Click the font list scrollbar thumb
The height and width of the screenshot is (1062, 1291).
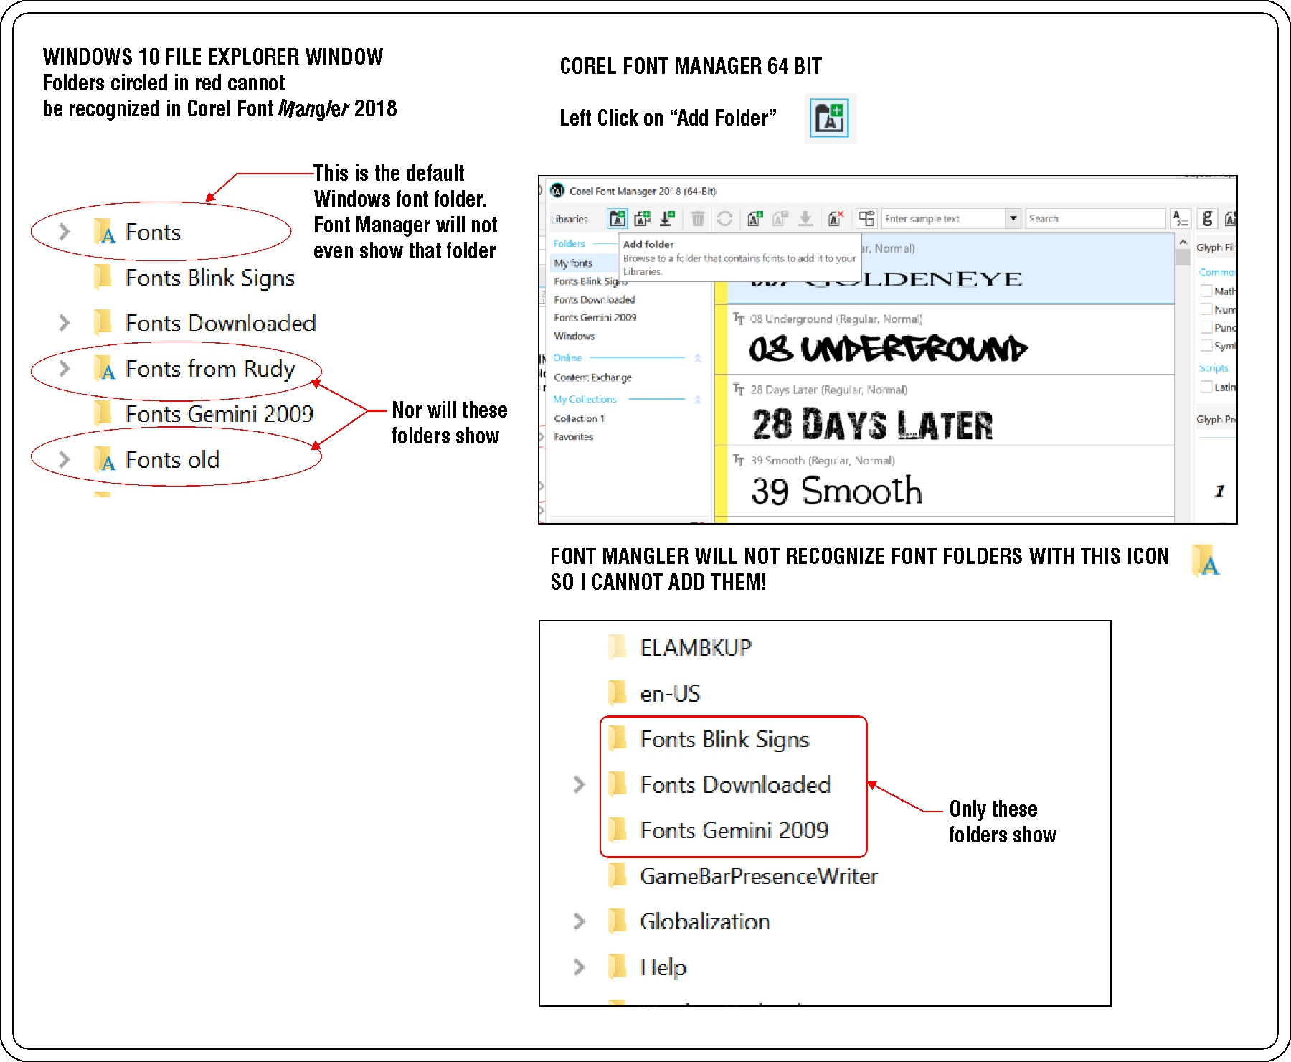pyautogui.click(x=1183, y=258)
